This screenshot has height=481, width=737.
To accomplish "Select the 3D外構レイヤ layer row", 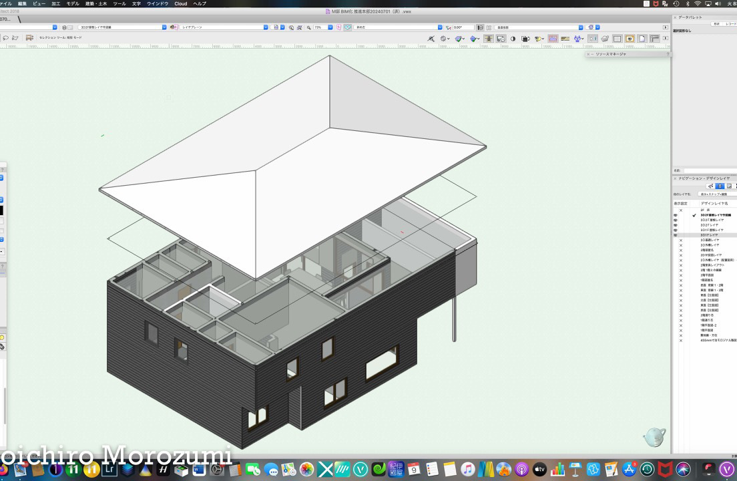I will pos(710,245).
